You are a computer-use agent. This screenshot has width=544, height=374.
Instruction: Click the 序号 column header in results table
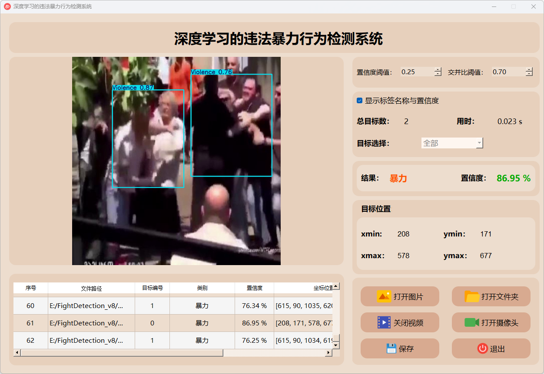click(x=30, y=288)
